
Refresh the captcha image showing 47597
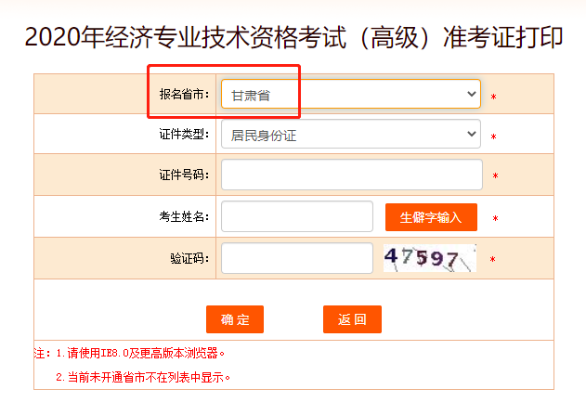(x=429, y=258)
